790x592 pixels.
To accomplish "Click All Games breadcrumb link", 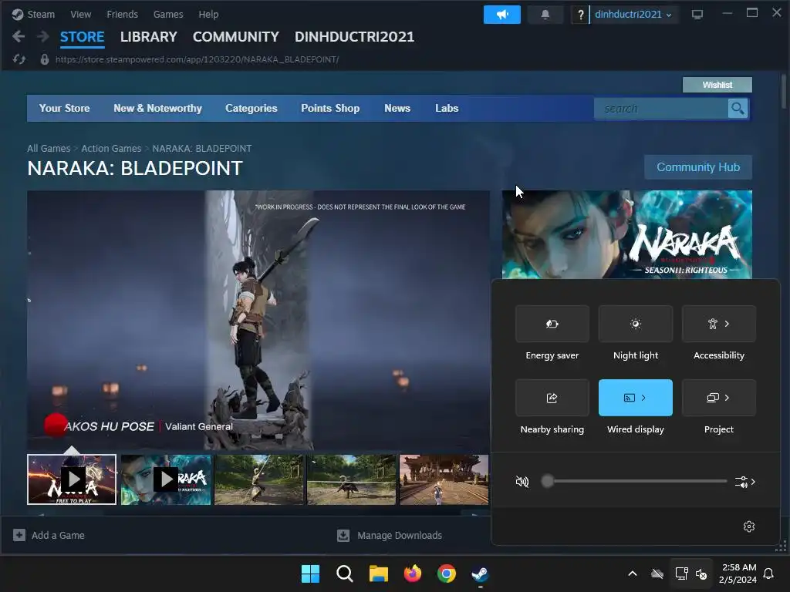I will tap(49, 149).
